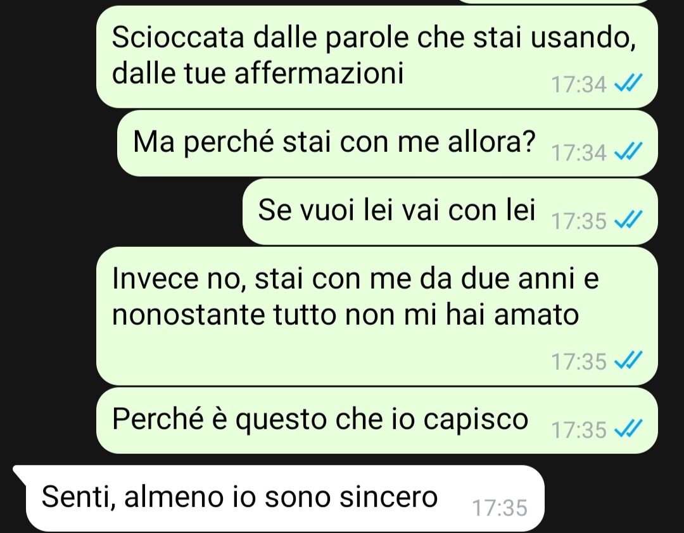Click the 17:34 time next to 'Ma perché stai con me allora?'
Viewport: 684px width, 533px height.
pyautogui.click(x=579, y=153)
